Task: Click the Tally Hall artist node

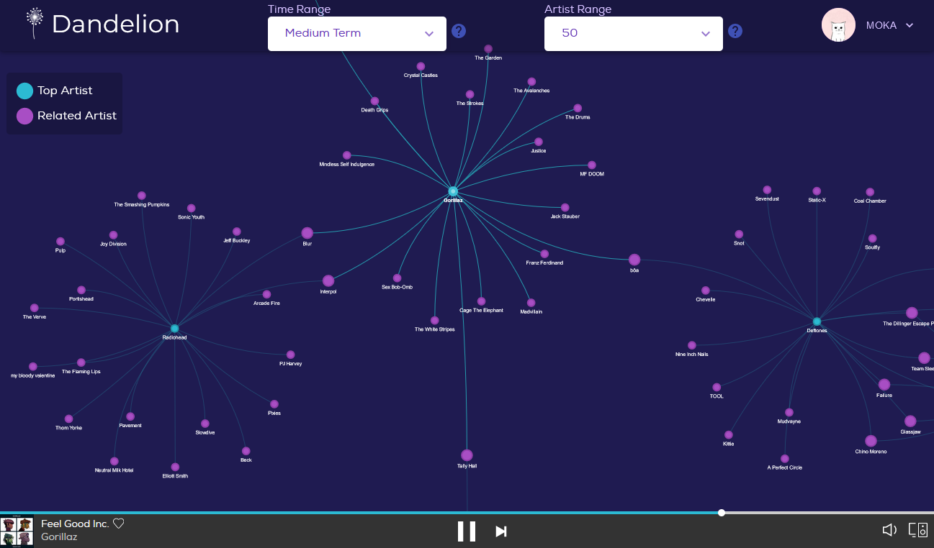Action: 467,455
